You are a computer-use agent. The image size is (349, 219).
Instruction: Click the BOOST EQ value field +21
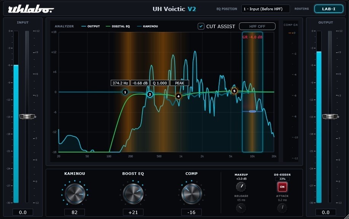tap(133, 212)
